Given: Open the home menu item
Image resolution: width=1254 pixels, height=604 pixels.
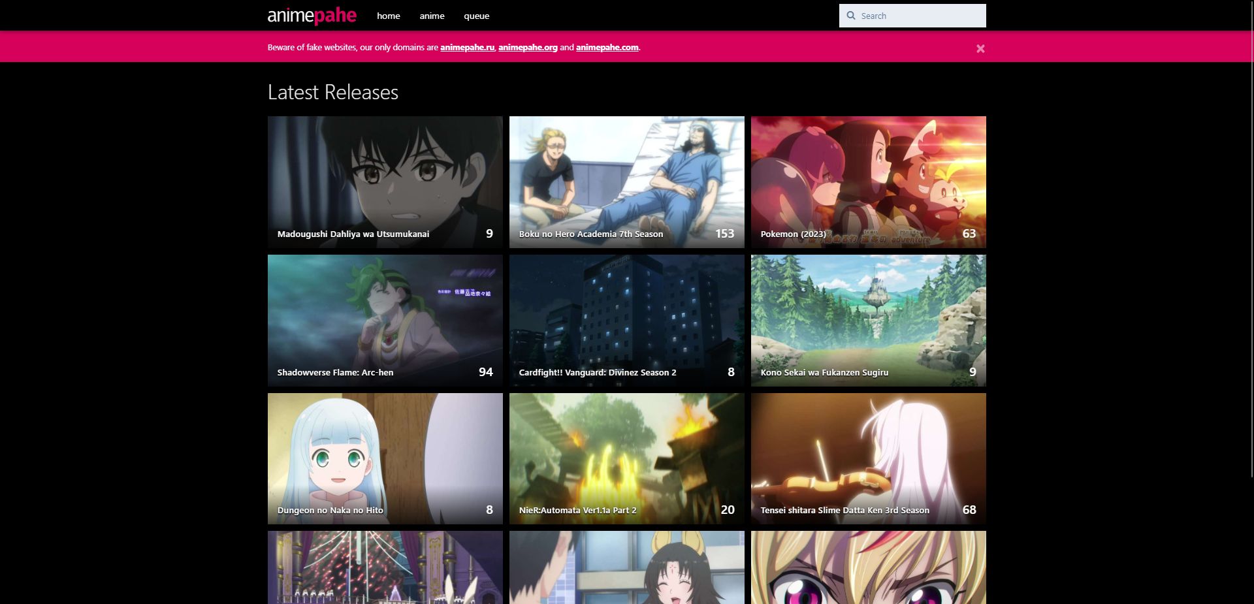Looking at the screenshot, I should [x=388, y=16].
